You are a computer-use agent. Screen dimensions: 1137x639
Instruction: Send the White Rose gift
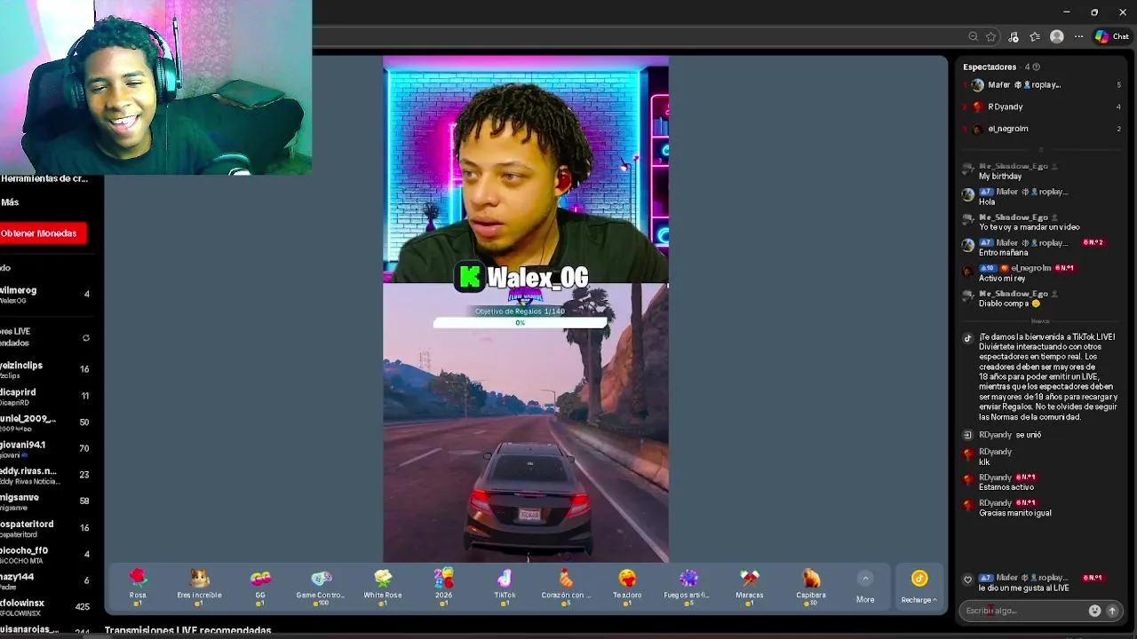click(x=383, y=587)
